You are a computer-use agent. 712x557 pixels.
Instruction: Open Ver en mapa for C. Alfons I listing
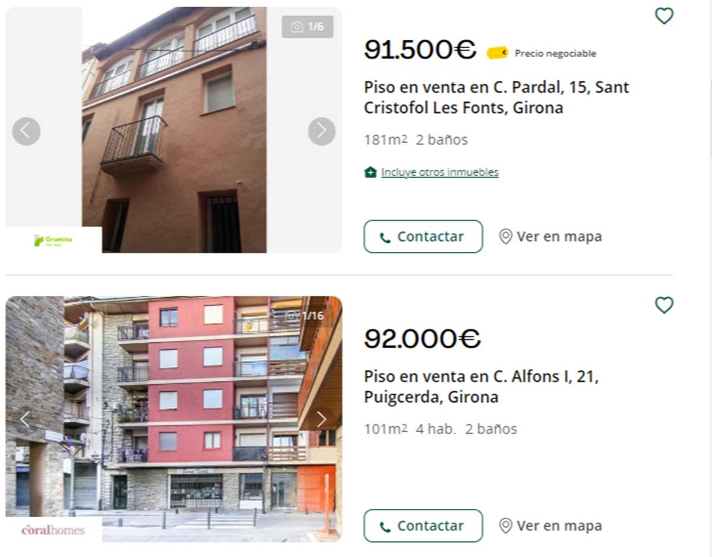pos(551,526)
